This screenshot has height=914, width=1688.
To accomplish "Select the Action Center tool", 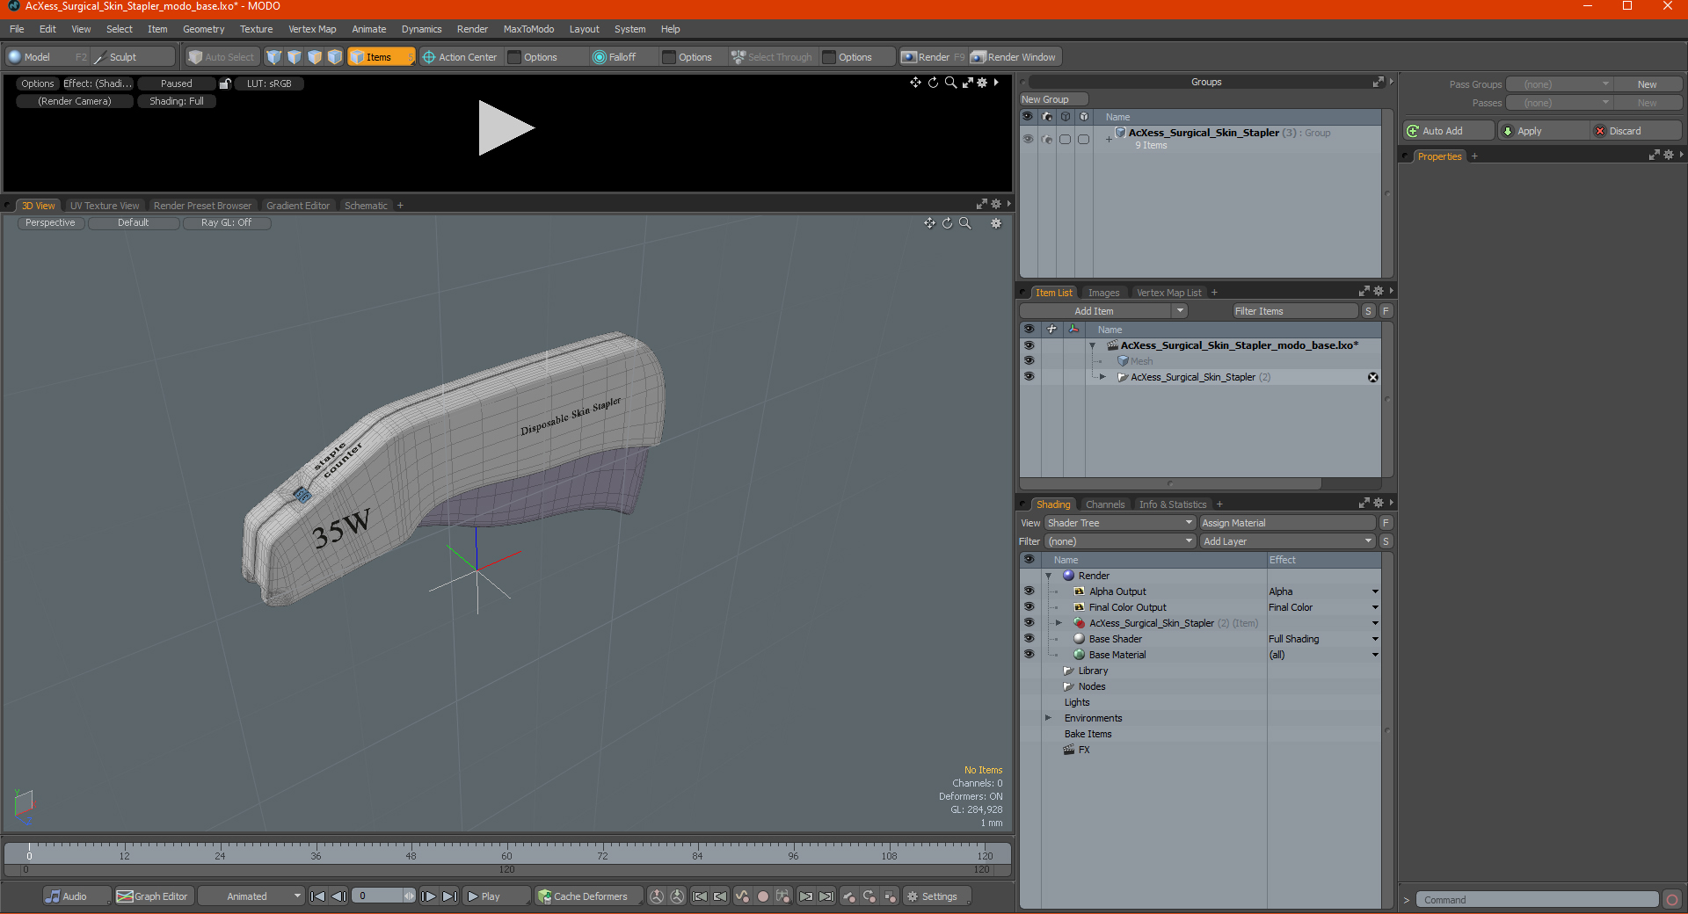I will (x=460, y=57).
